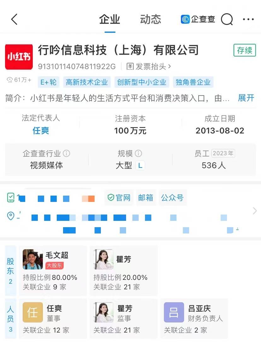Tap 关联企业 2 家 under 吕亚庆

click(186, 330)
